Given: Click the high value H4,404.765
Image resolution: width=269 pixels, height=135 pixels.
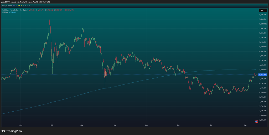Looking at the screenshot, I should pos(40,10).
